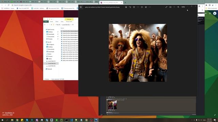This screenshot has height=122, width=218.
Task: Click the displayed party rock image
Action: [138, 53]
